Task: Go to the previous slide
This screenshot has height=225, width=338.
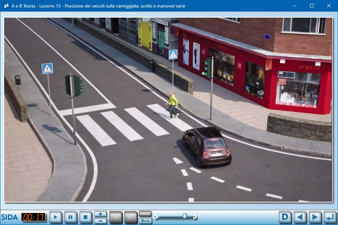Action: (x=300, y=217)
